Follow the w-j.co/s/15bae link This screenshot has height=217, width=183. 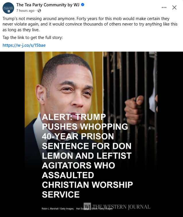(x=24, y=45)
